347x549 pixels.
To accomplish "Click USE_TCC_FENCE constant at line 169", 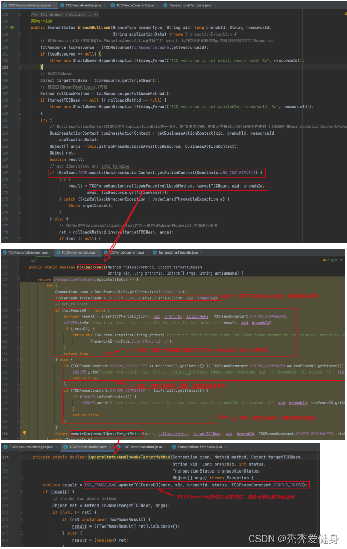I will [x=236, y=173].
